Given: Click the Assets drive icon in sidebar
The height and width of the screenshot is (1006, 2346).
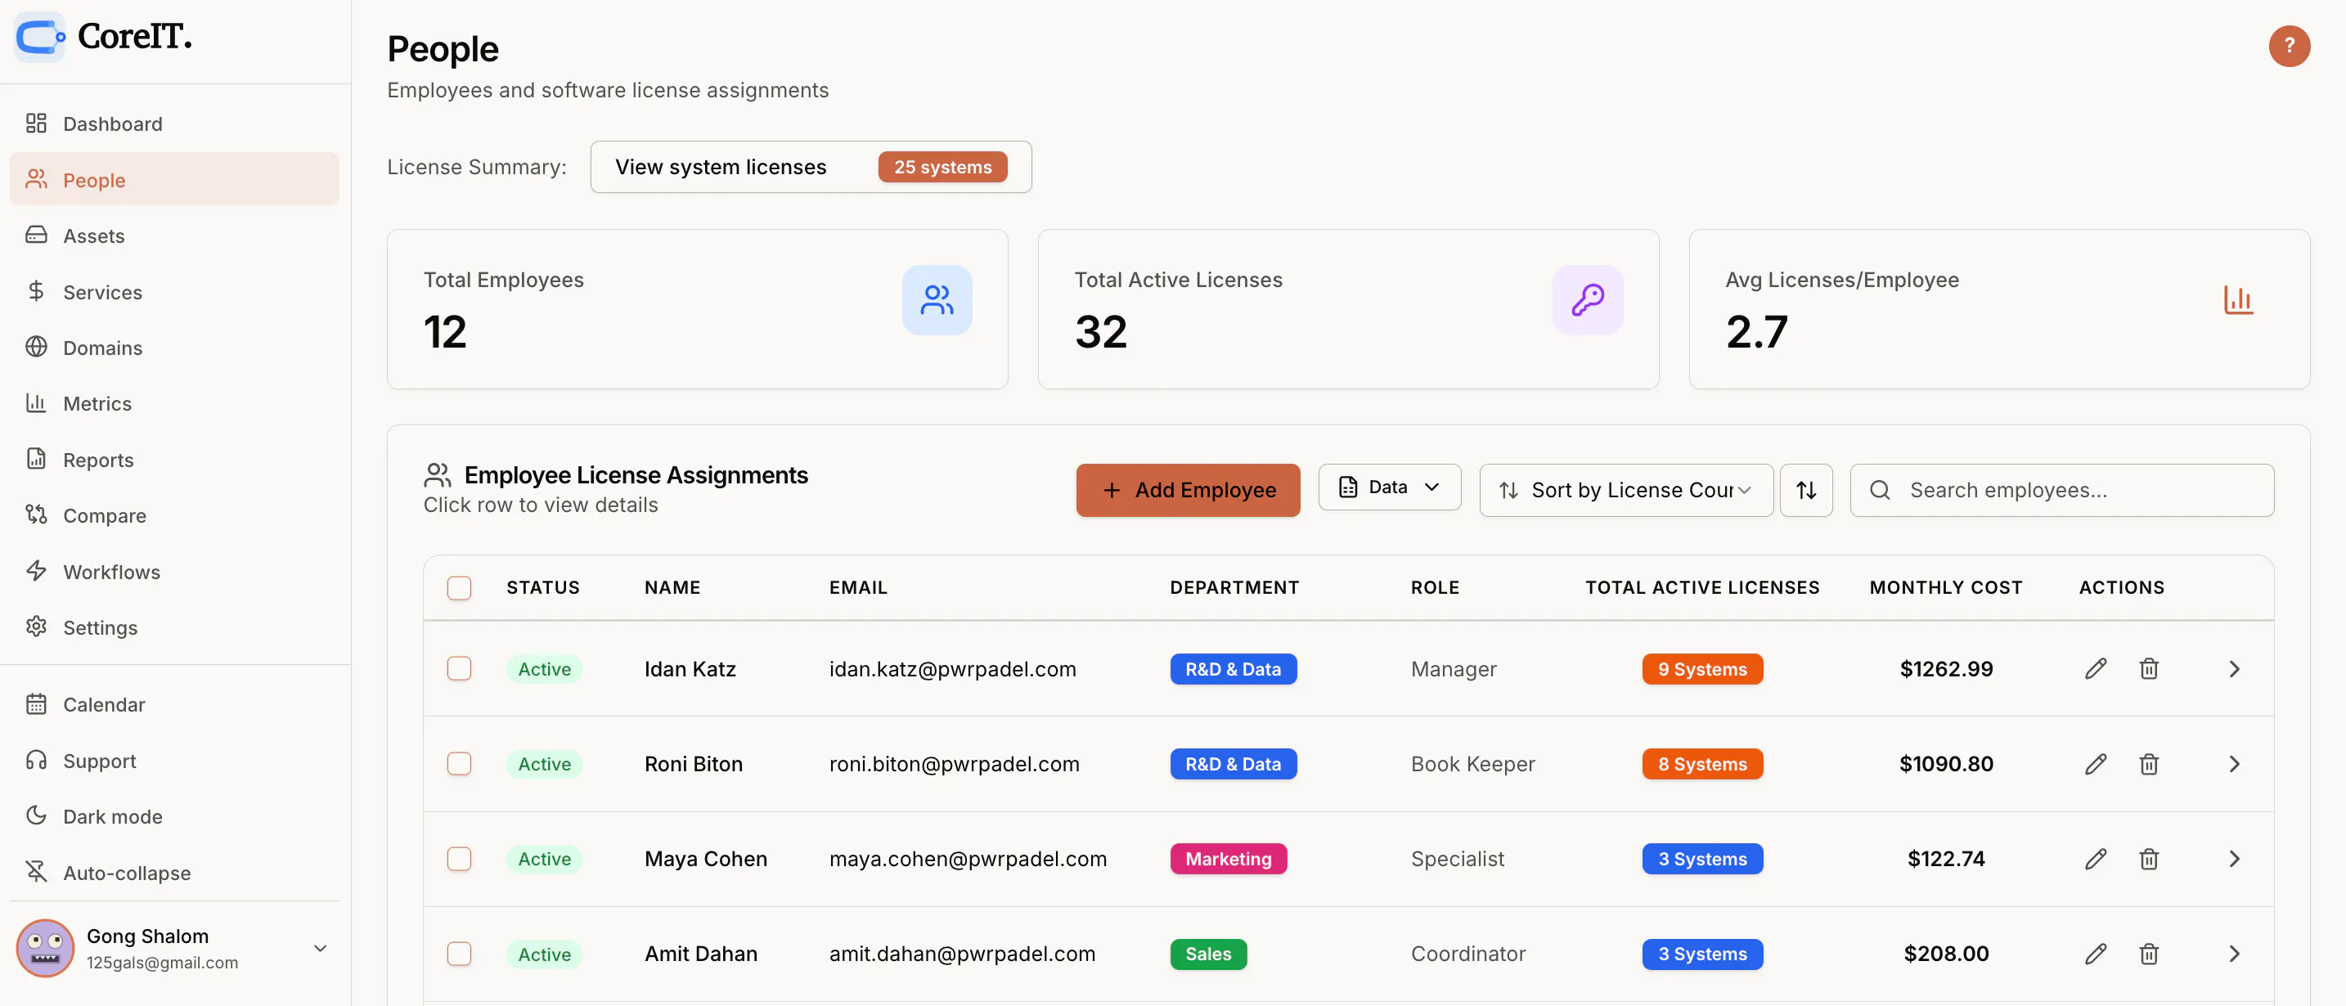Looking at the screenshot, I should point(37,235).
